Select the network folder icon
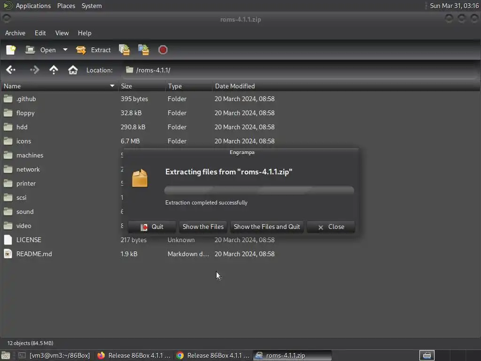481x361 pixels. click(8, 169)
